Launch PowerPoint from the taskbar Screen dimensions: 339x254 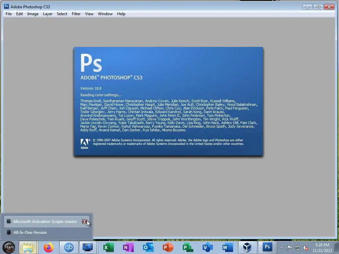coord(168,247)
